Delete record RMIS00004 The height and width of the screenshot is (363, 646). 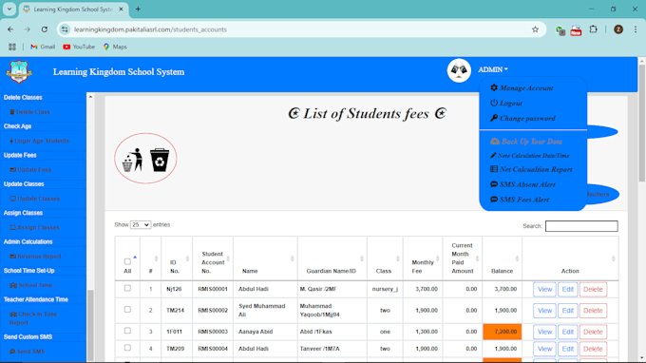click(x=593, y=349)
